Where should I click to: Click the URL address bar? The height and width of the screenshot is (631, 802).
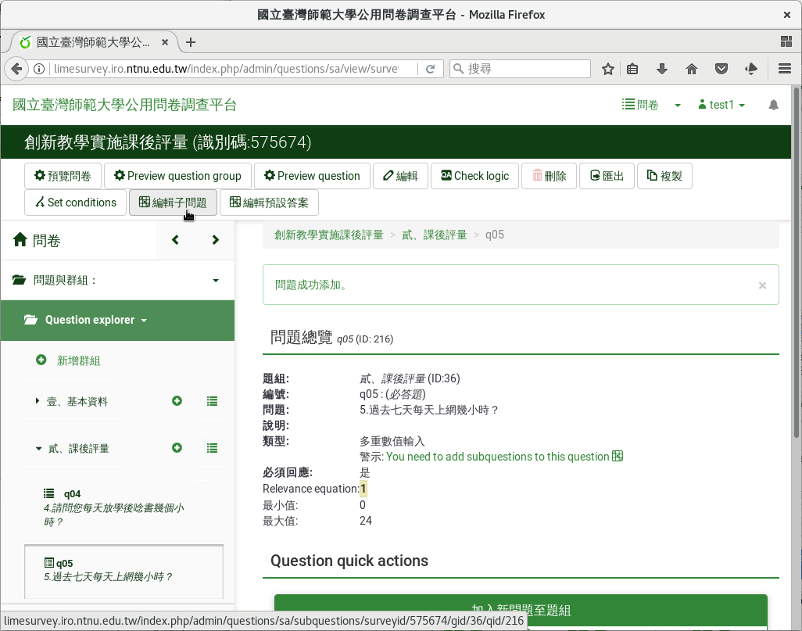coord(226,69)
